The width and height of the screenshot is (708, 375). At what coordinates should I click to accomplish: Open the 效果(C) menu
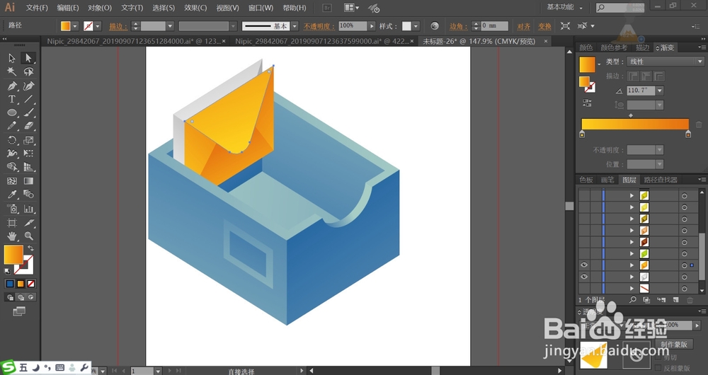click(195, 8)
